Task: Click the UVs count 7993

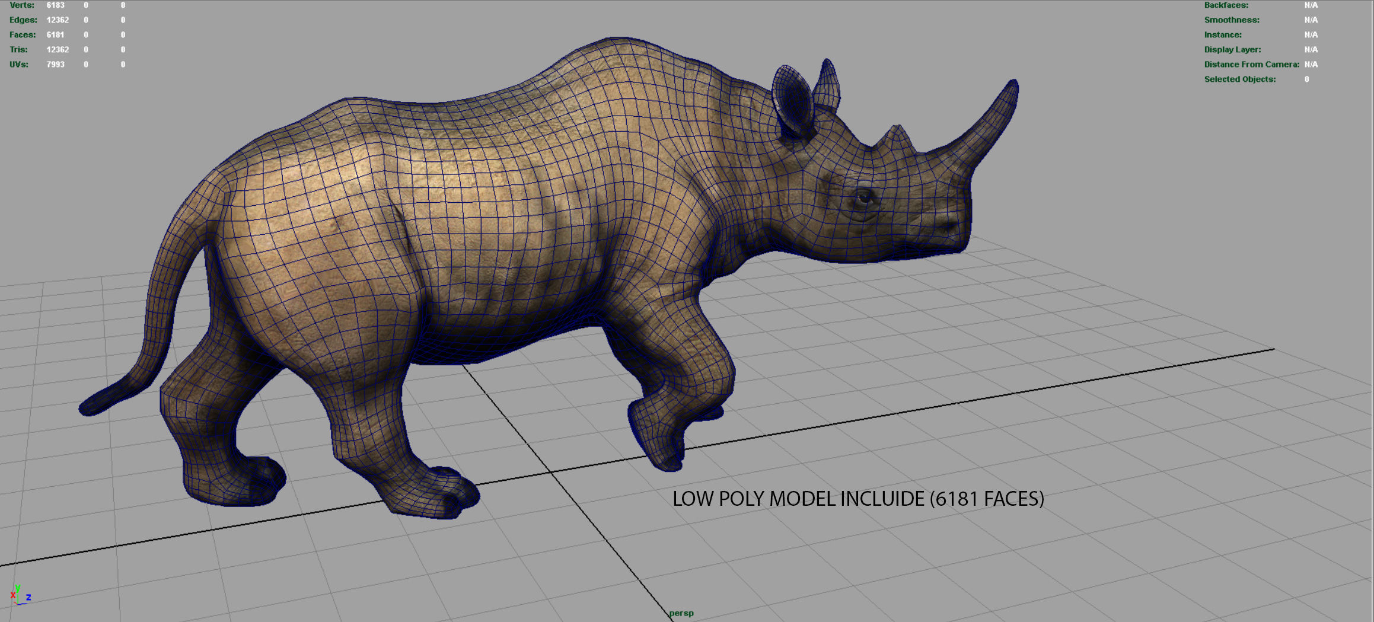Action: click(56, 65)
